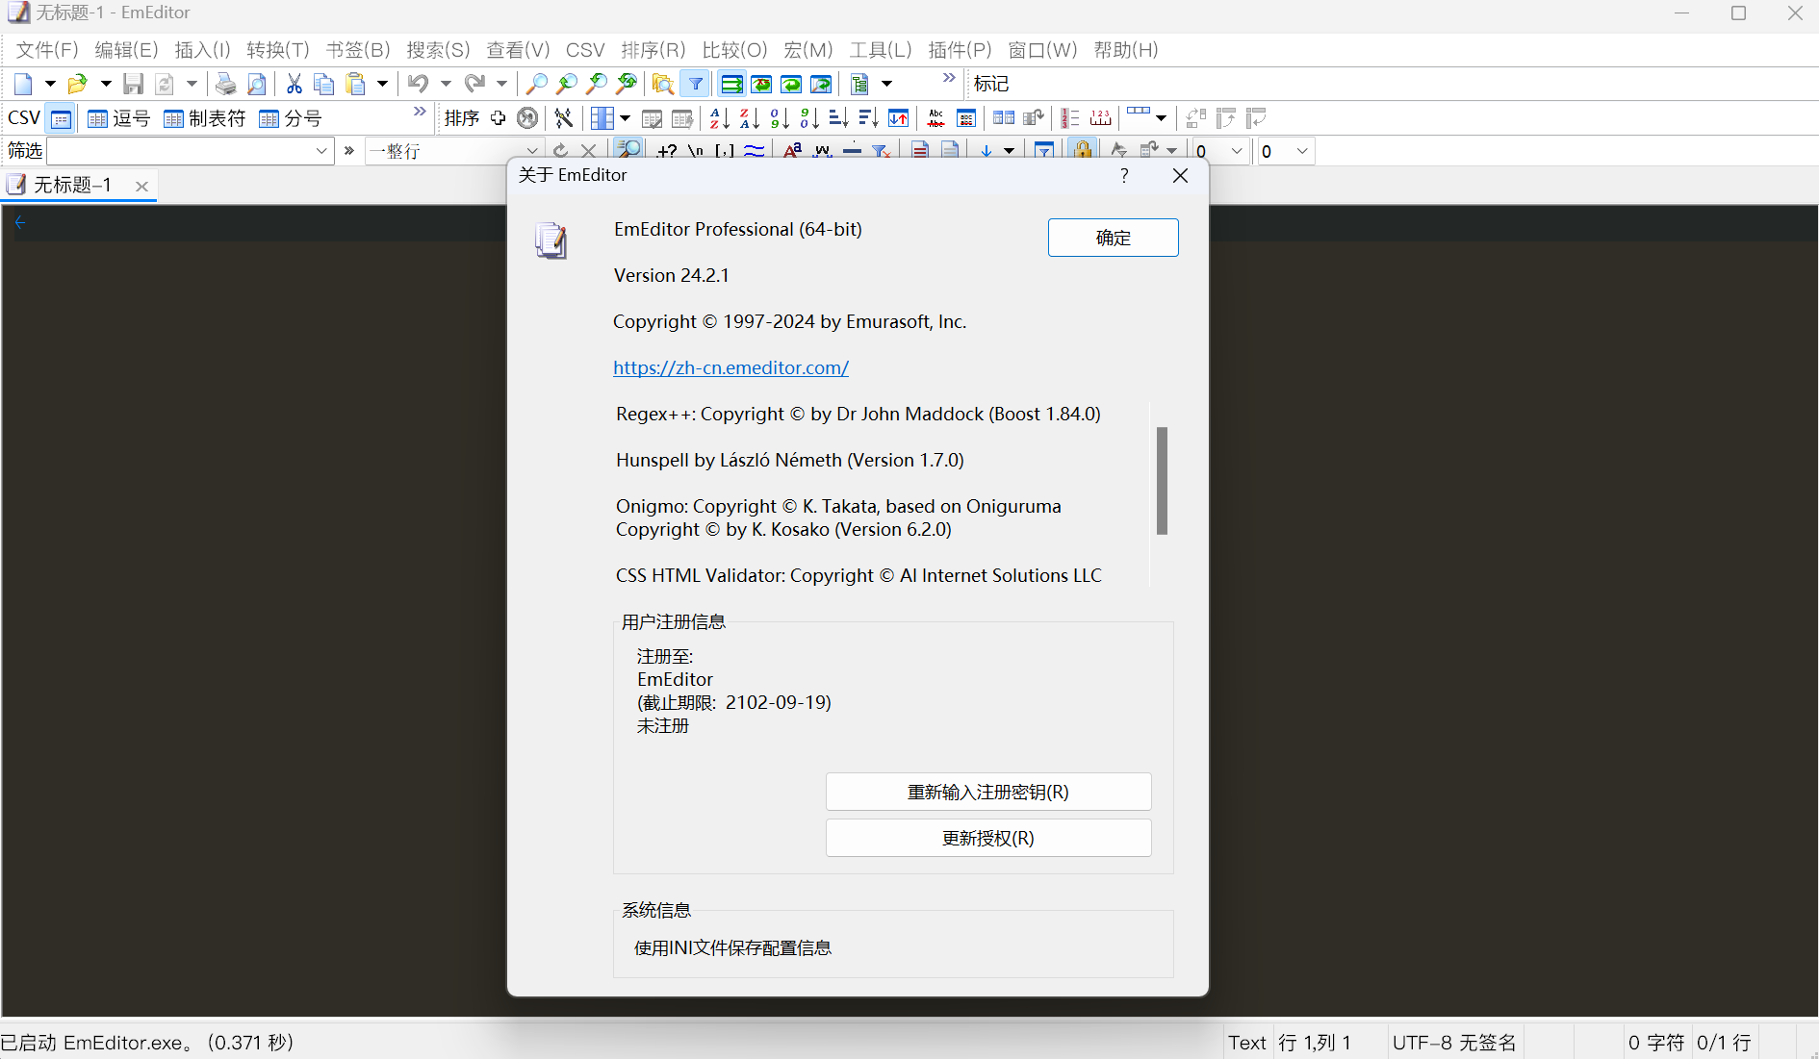Expand the main toolbar overflow chevron

[949, 79]
